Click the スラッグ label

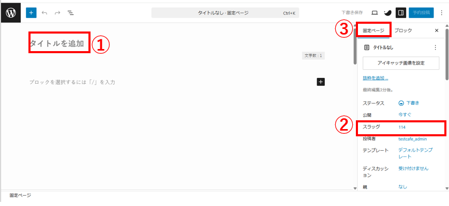click(371, 127)
